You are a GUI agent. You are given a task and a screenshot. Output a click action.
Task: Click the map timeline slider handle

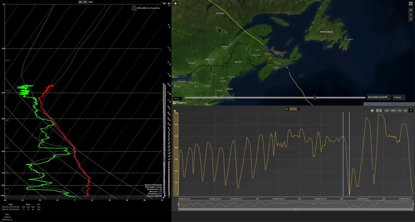click(x=315, y=97)
